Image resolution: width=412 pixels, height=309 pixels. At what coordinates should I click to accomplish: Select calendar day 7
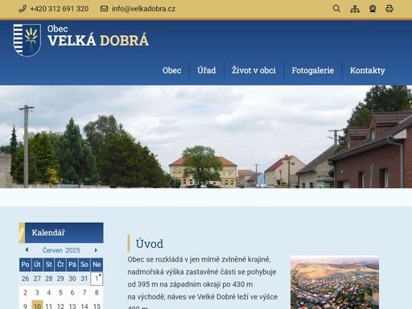coord(84,292)
